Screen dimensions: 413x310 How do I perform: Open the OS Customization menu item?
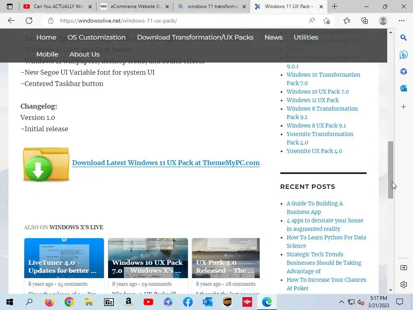pos(96,37)
